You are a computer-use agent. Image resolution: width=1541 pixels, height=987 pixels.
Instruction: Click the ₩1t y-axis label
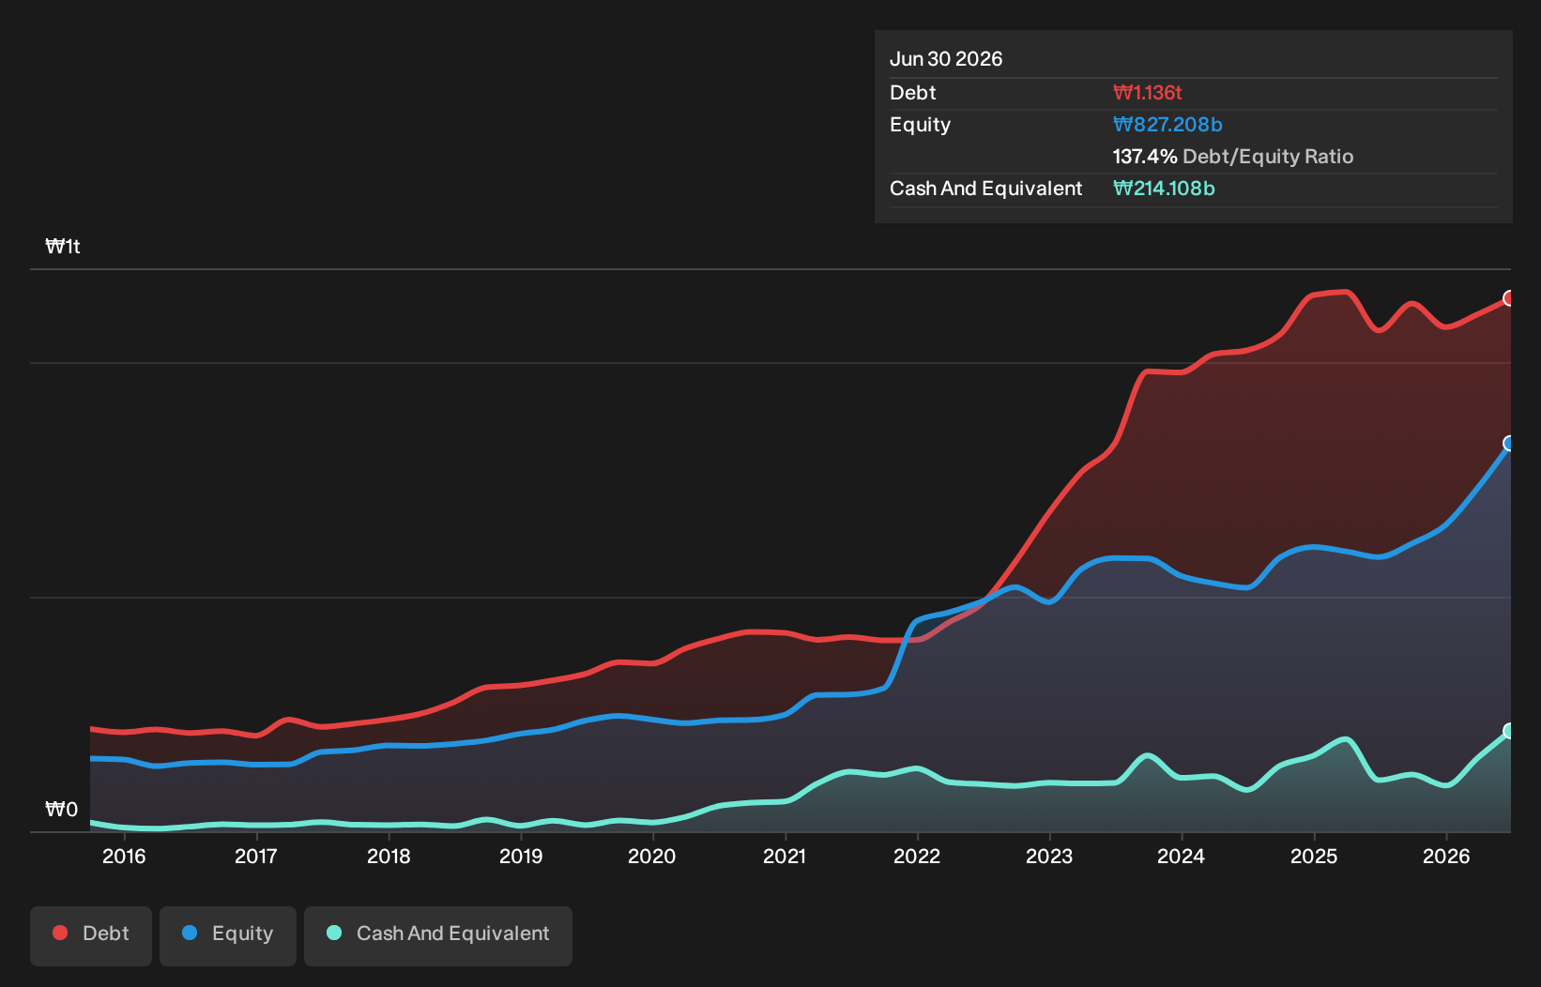63,247
